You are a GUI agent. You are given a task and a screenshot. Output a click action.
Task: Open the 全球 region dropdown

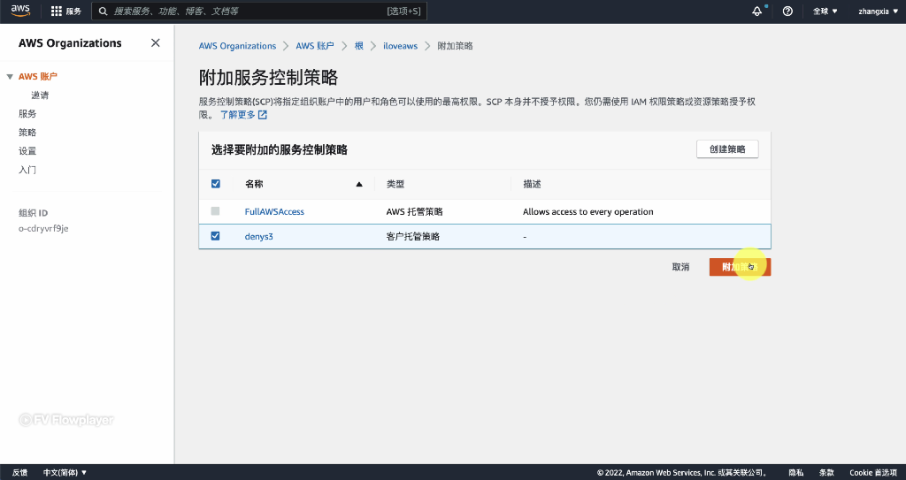point(825,11)
